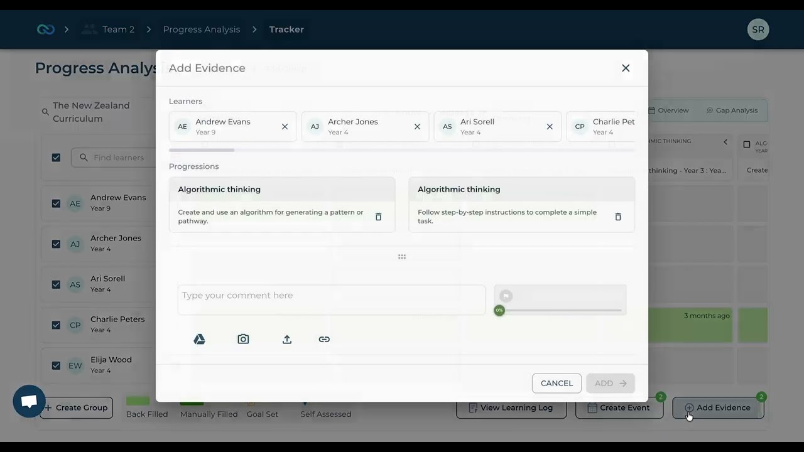The image size is (804, 452).
Task: Click the Cancel button
Action: [x=557, y=383]
